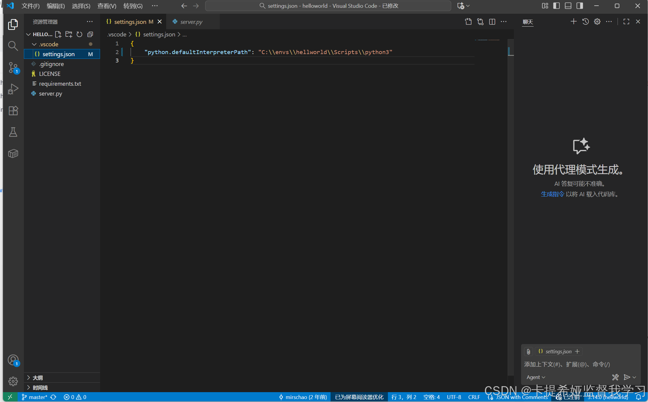Open the 文件(F) menu
Viewport: 648px width, 402px height.
pyautogui.click(x=30, y=6)
